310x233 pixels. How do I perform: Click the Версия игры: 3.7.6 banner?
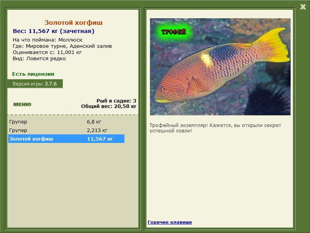point(35,83)
